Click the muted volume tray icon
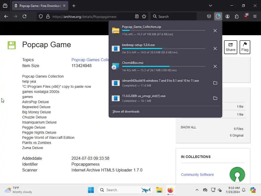 (x=220, y=190)
